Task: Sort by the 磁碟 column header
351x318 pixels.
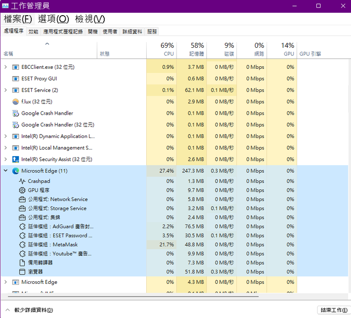Action: (222, 50)
